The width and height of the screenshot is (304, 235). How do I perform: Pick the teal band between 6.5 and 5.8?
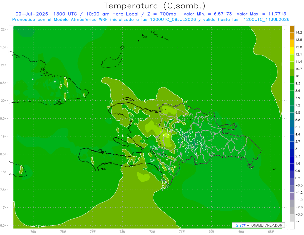292,116
